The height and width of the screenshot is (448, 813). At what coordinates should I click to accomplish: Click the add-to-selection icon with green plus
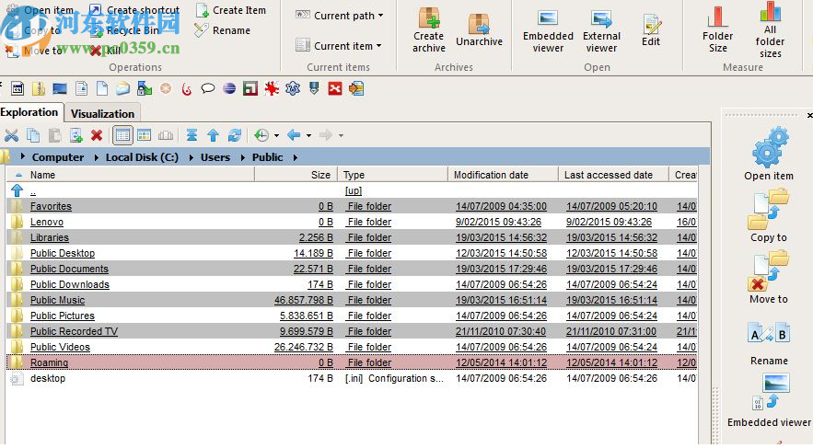click(x=75, y=136)
